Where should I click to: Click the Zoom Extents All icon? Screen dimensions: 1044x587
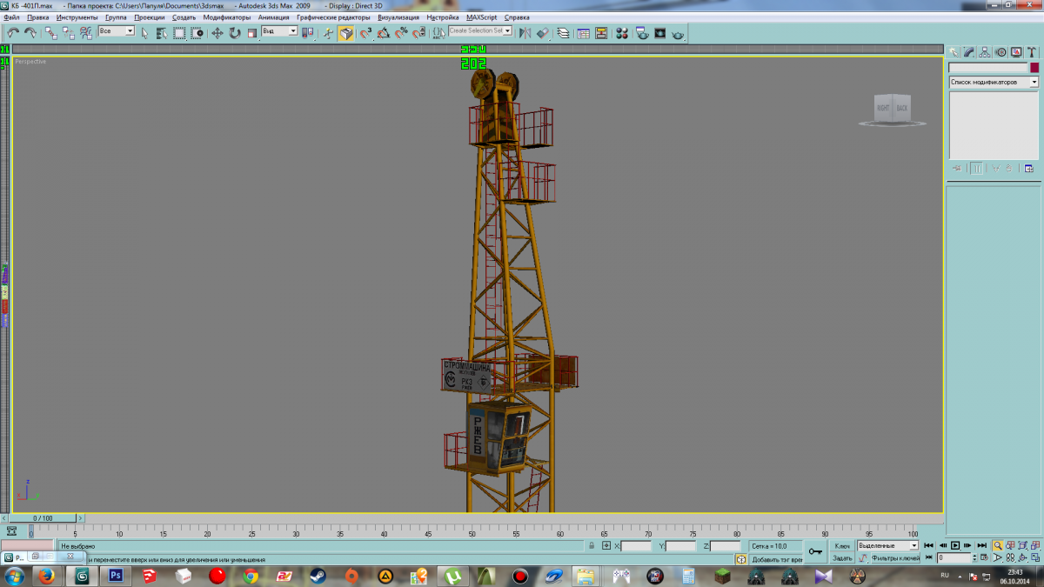coord(1035,545)
